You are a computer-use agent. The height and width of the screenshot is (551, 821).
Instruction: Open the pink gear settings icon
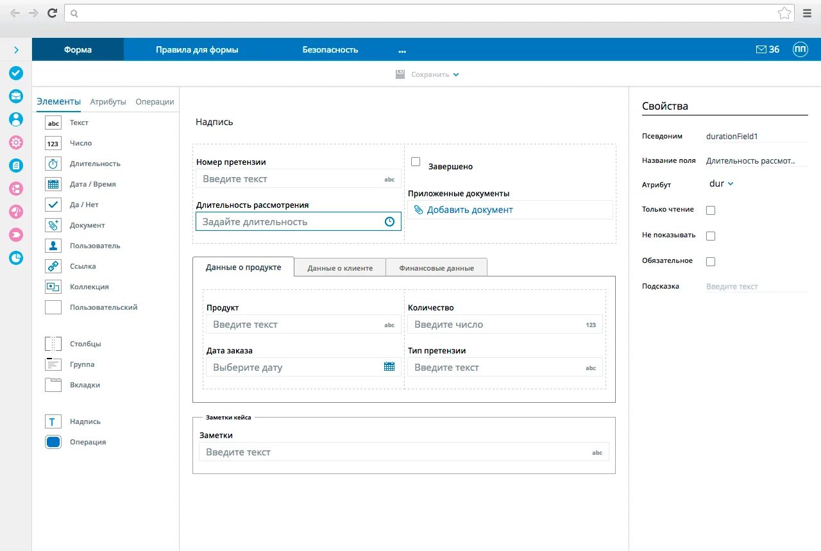[16, 142]
